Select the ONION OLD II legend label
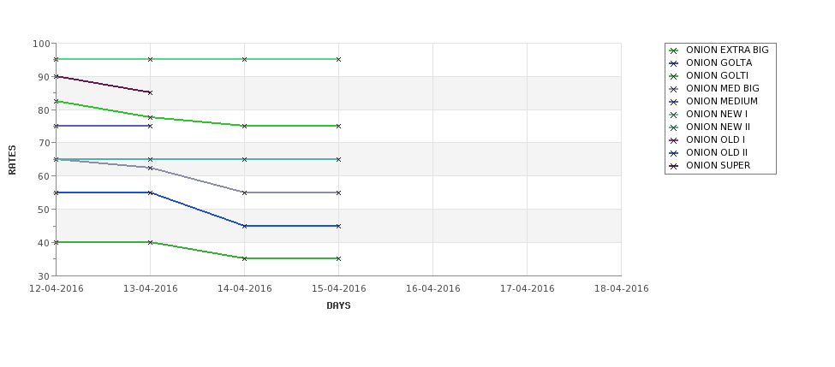The image size is (835, 367). tap(717, 152)
